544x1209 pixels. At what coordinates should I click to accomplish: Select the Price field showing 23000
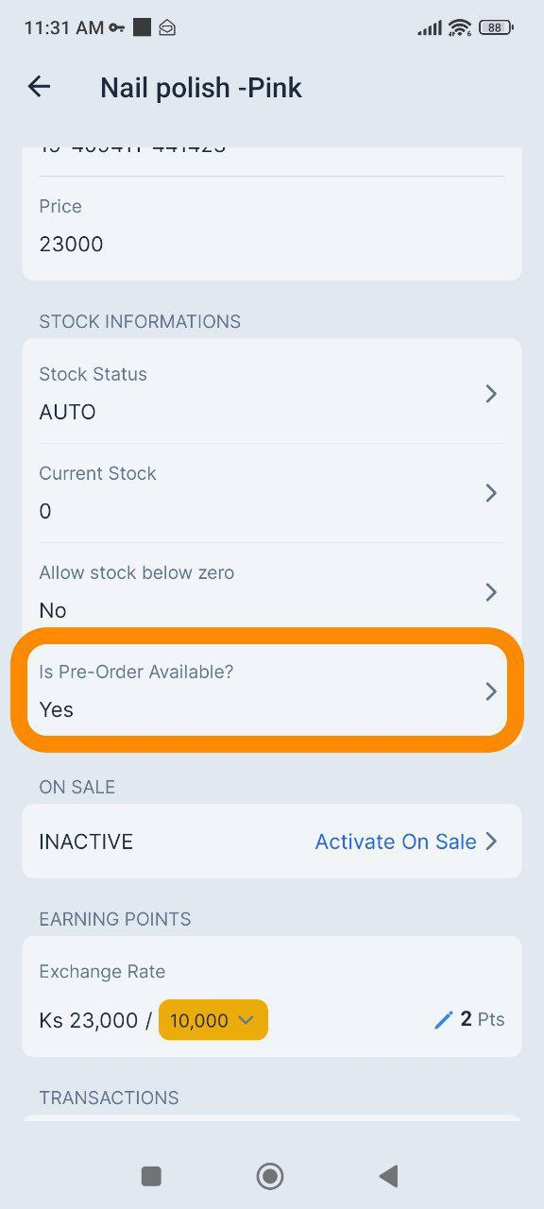point(272,227)
